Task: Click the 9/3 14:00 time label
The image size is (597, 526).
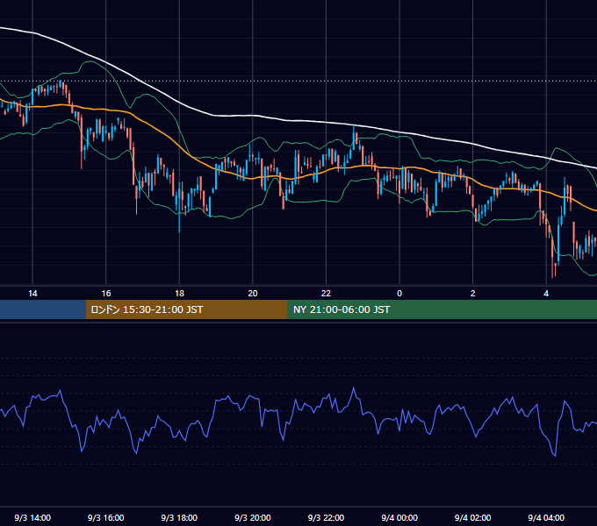Action: (x=32, y=517)
